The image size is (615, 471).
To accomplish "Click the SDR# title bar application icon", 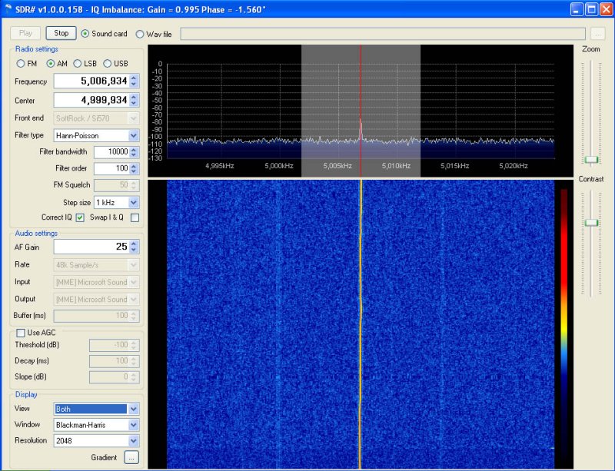I will (x=8, y=8).
